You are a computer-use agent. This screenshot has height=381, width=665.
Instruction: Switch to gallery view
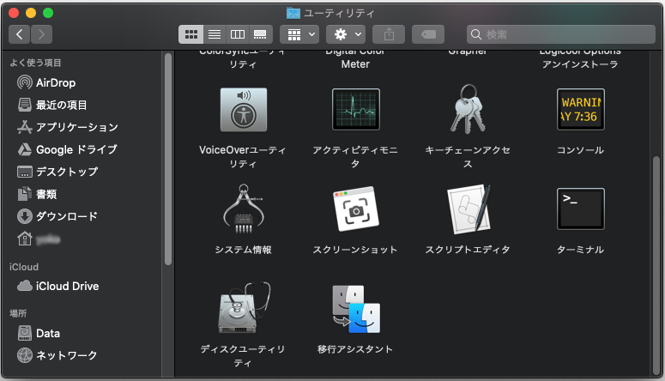point(260,34)
